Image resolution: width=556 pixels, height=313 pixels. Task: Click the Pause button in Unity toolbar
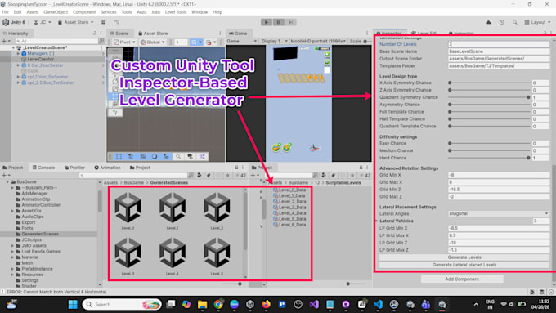(278, 22)
